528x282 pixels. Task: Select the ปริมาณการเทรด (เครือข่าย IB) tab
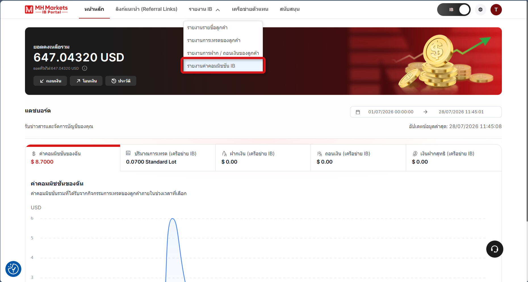click(168, 158)
